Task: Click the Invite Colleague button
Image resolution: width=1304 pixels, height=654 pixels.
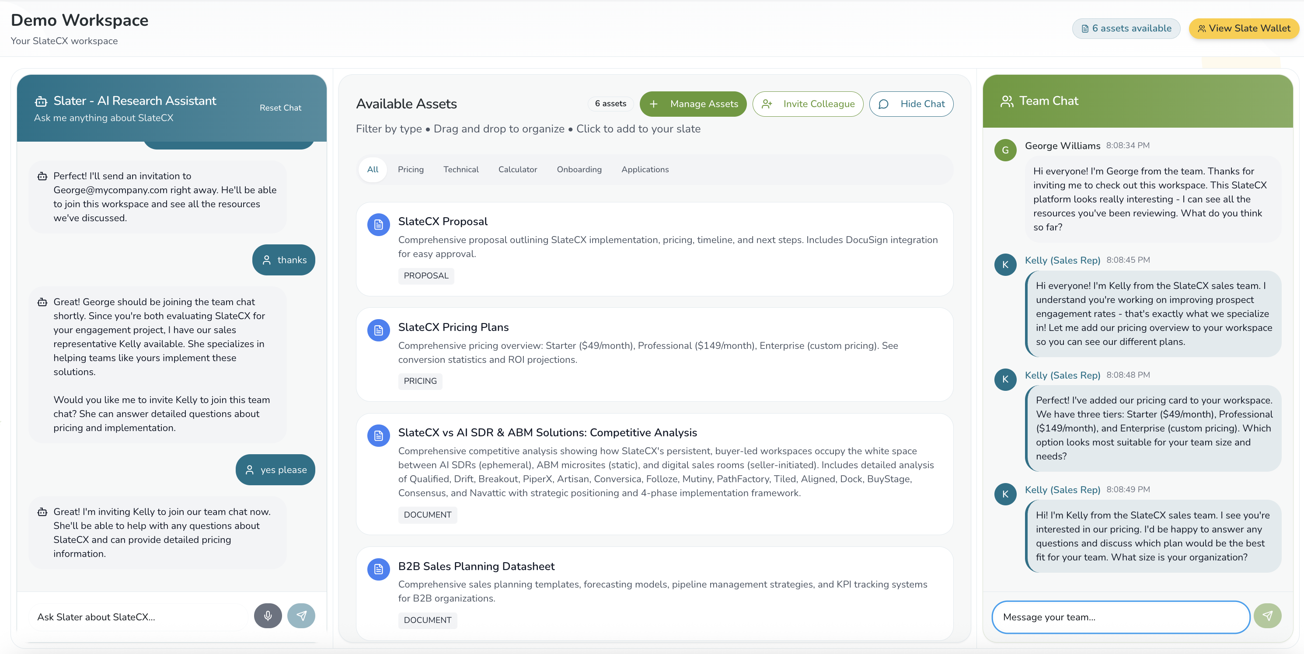Action: [808, 104]
